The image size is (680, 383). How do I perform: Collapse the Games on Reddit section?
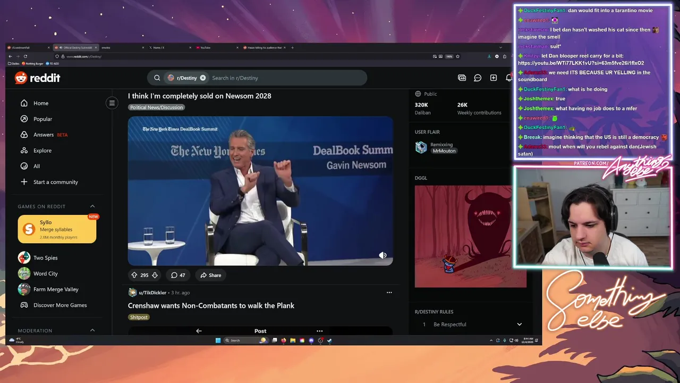92,206
